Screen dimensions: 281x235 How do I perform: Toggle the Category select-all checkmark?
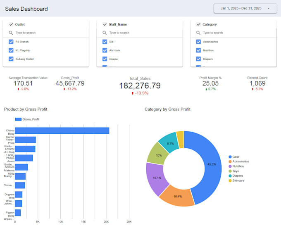point(198,24)
